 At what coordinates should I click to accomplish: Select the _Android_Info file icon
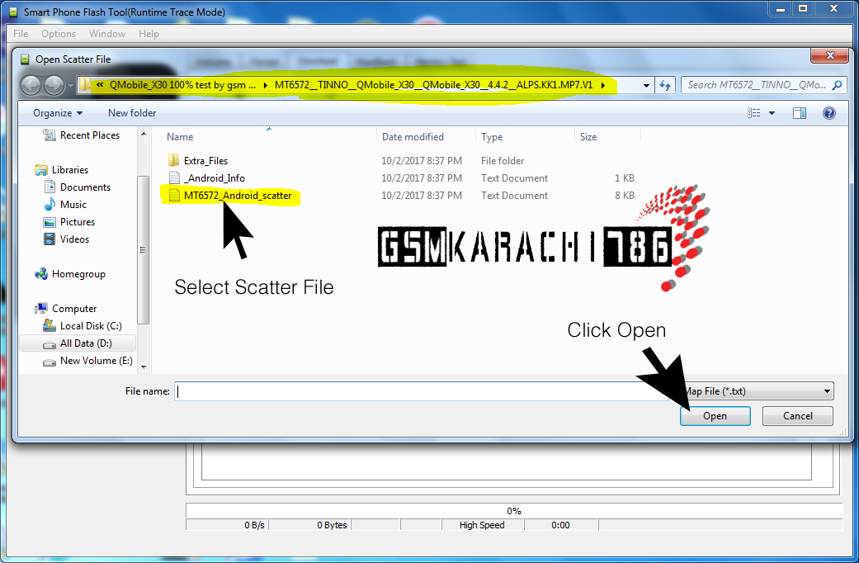(x=174, y=177)
